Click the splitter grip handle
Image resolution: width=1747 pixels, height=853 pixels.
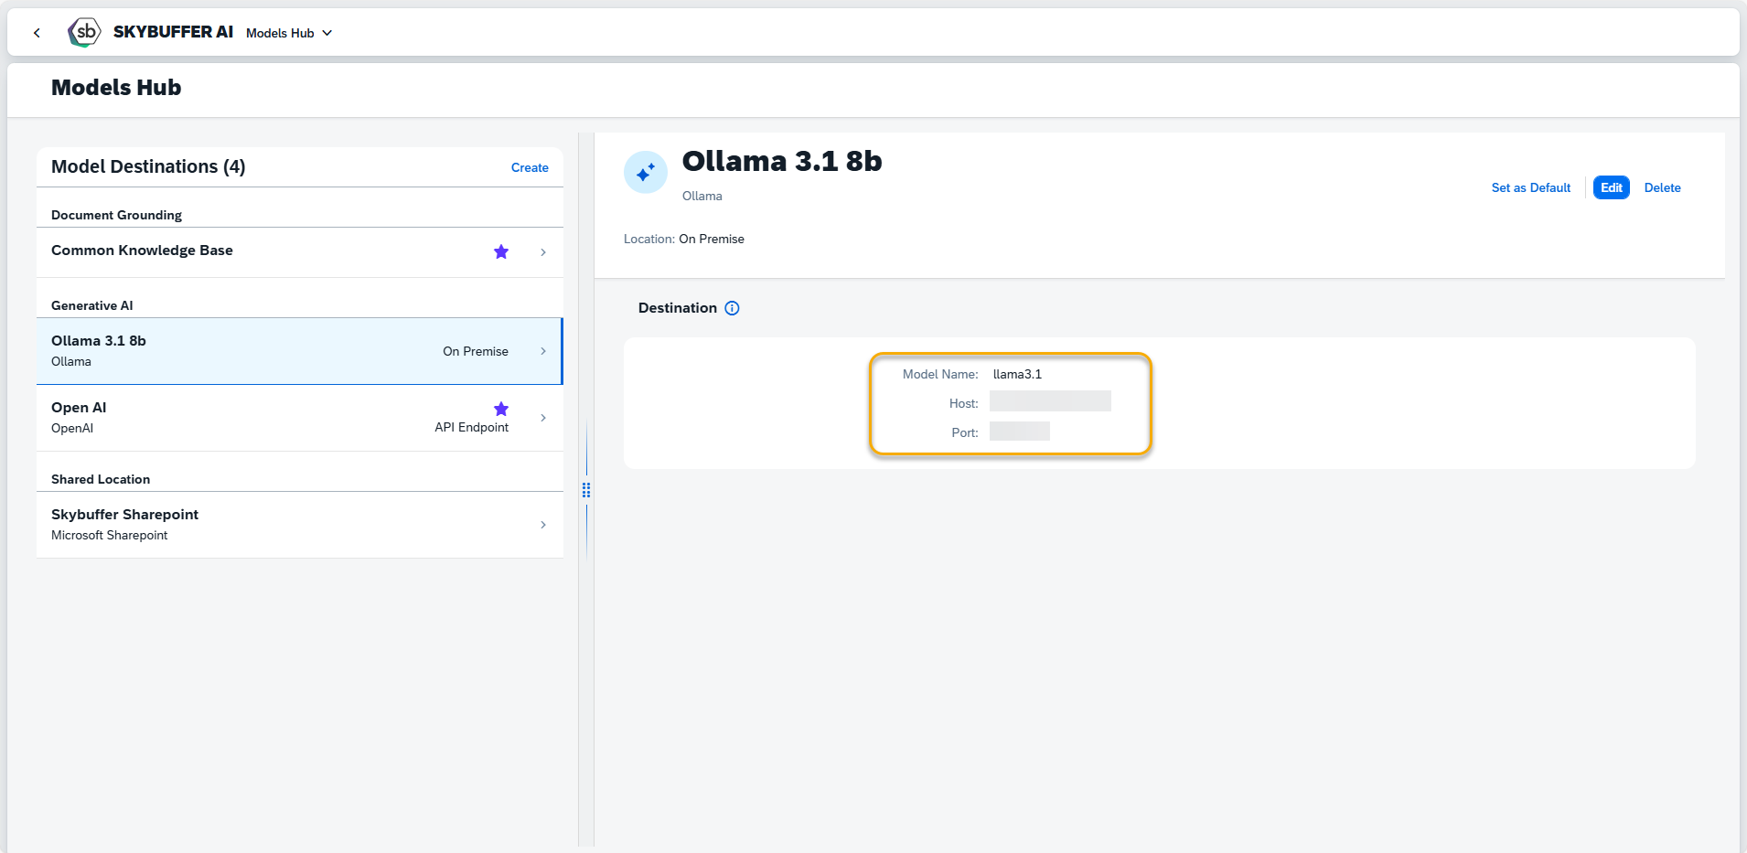pyautogui.click(x=586, y=490)
